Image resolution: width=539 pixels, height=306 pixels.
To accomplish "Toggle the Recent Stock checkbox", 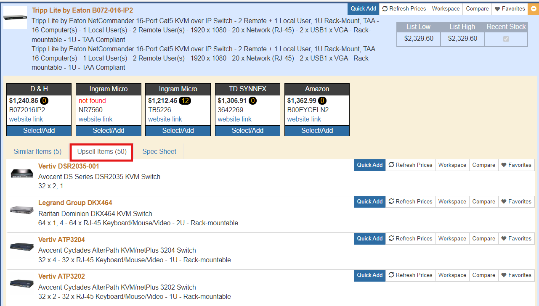I will click(x=506, y=39).
